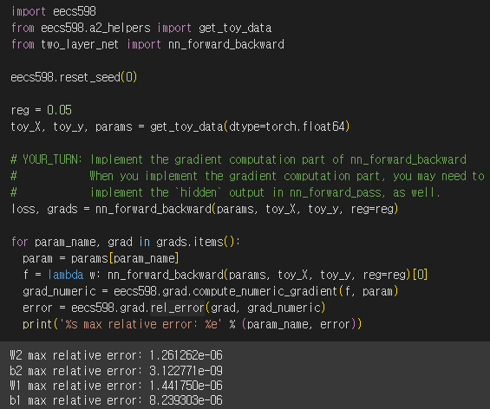Click the 'W2 max relative error' output line
The image size is (490, 409).
tap(116, 355)
